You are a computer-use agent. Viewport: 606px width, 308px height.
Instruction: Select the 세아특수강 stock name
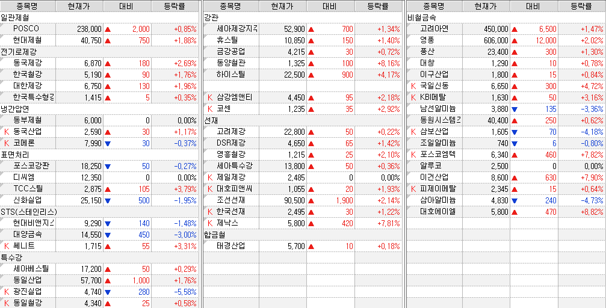tap(234, 166)
